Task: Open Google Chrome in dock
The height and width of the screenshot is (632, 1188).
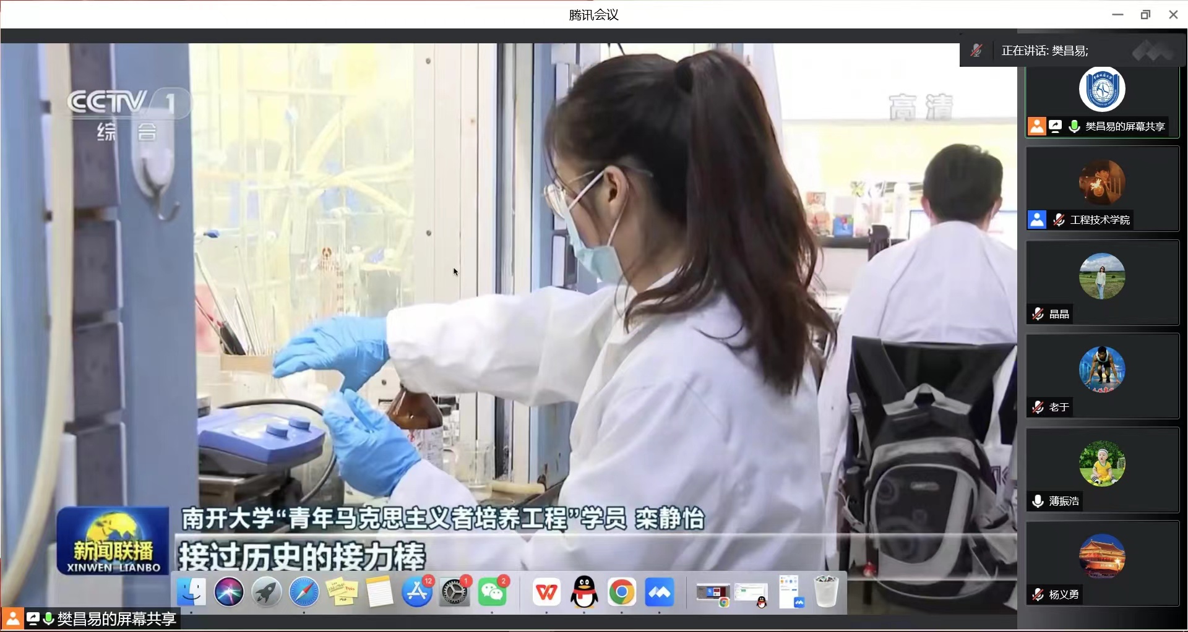Action: pyautogui.click(x=622, y=593)
